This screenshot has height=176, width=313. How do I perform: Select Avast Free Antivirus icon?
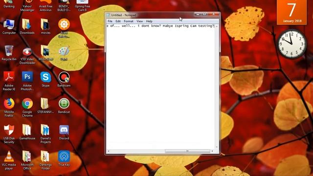tap(45, 5)
